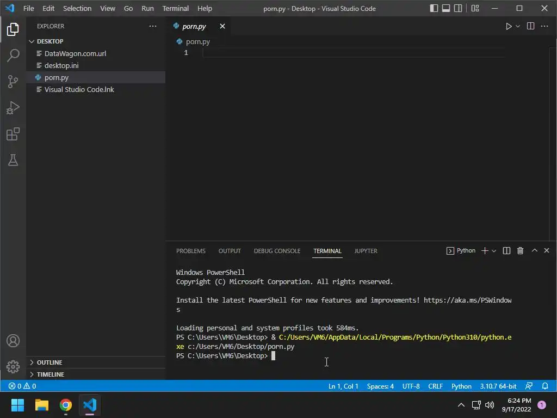557x418 pixels.
Task: Open the Testing flask view
Action: pos(13,160)
